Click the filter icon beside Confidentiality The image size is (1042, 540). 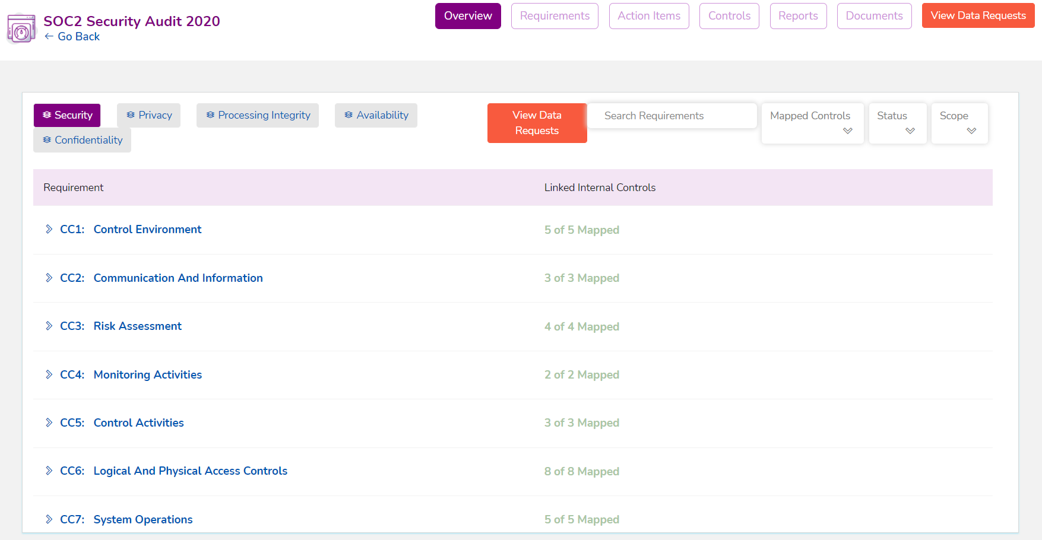click(46, 140)
